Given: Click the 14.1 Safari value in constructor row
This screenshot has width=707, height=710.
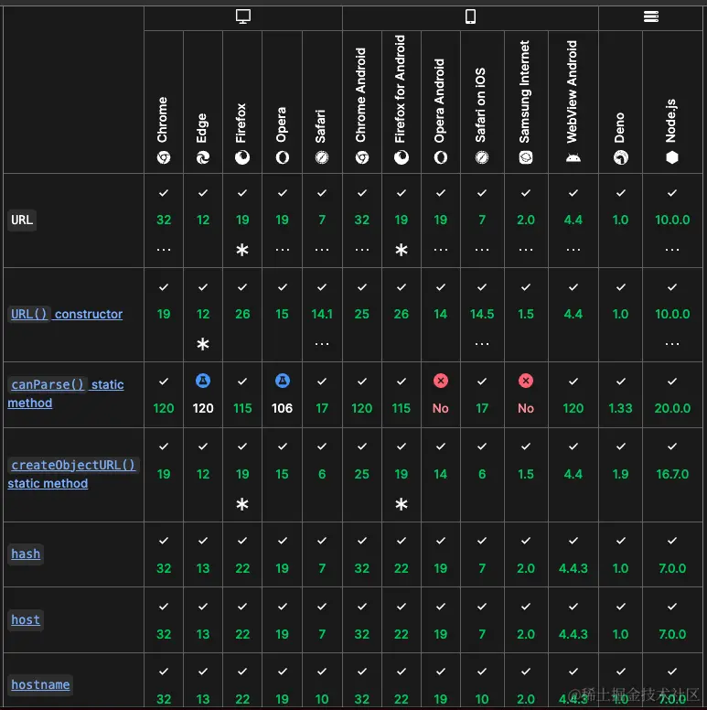Looking at the screenshot, I should (322, 314).
